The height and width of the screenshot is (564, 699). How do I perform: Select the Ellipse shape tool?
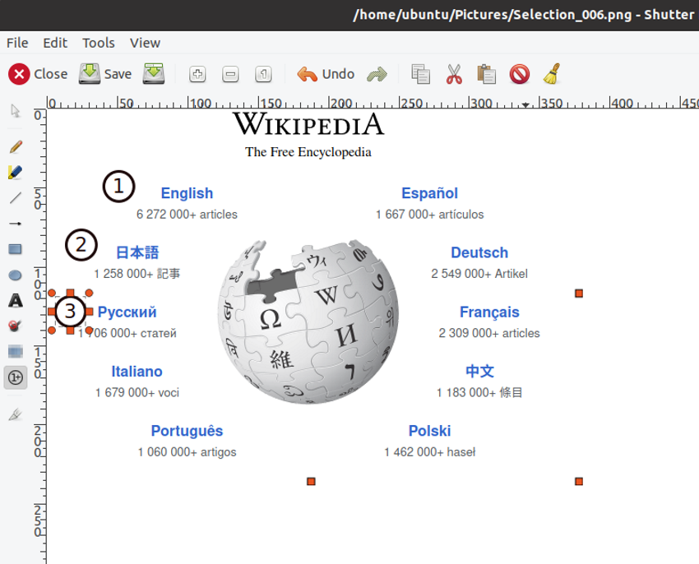(15, 275)
